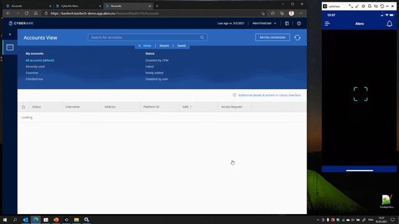Screen dimensions: 399x224
Task: Focus the Search for accounts field
Action: 147,37
